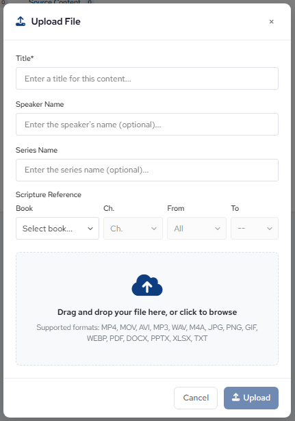Focus the Title input field
The width and height of the screenshot is (295, 421).
point(147,79)
